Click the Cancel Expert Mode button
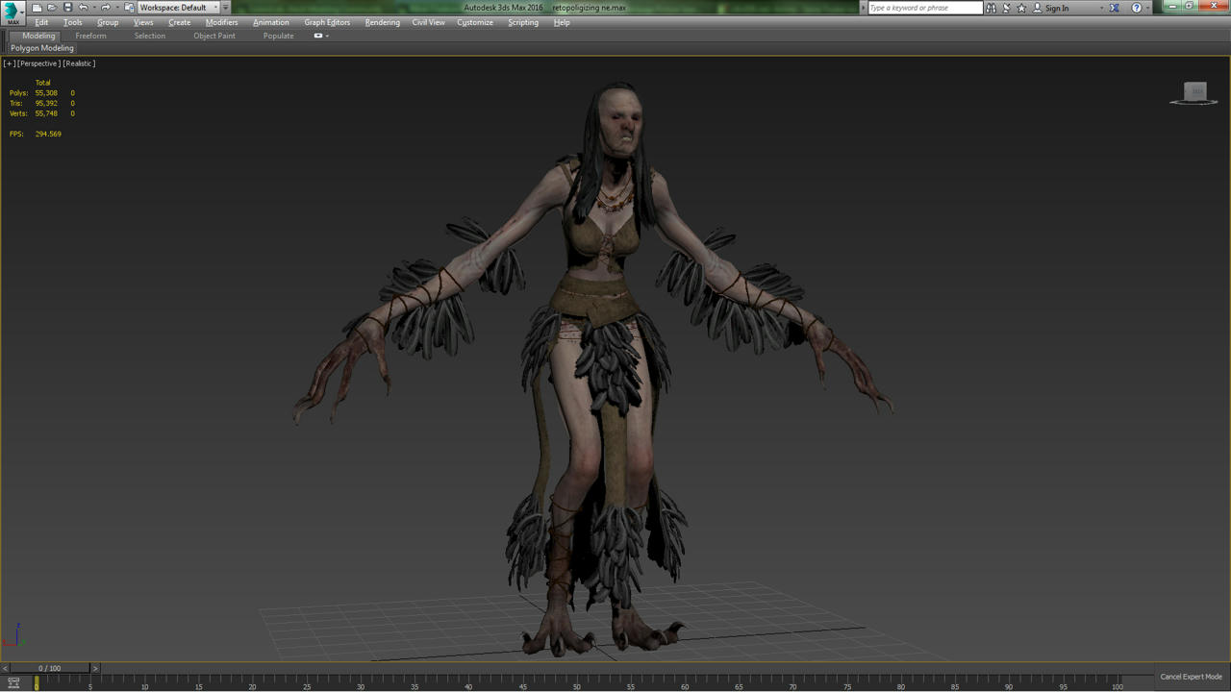 pos(1191,677)
